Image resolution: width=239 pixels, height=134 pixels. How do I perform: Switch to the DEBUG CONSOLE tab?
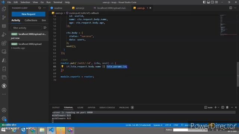click(107, 108)
